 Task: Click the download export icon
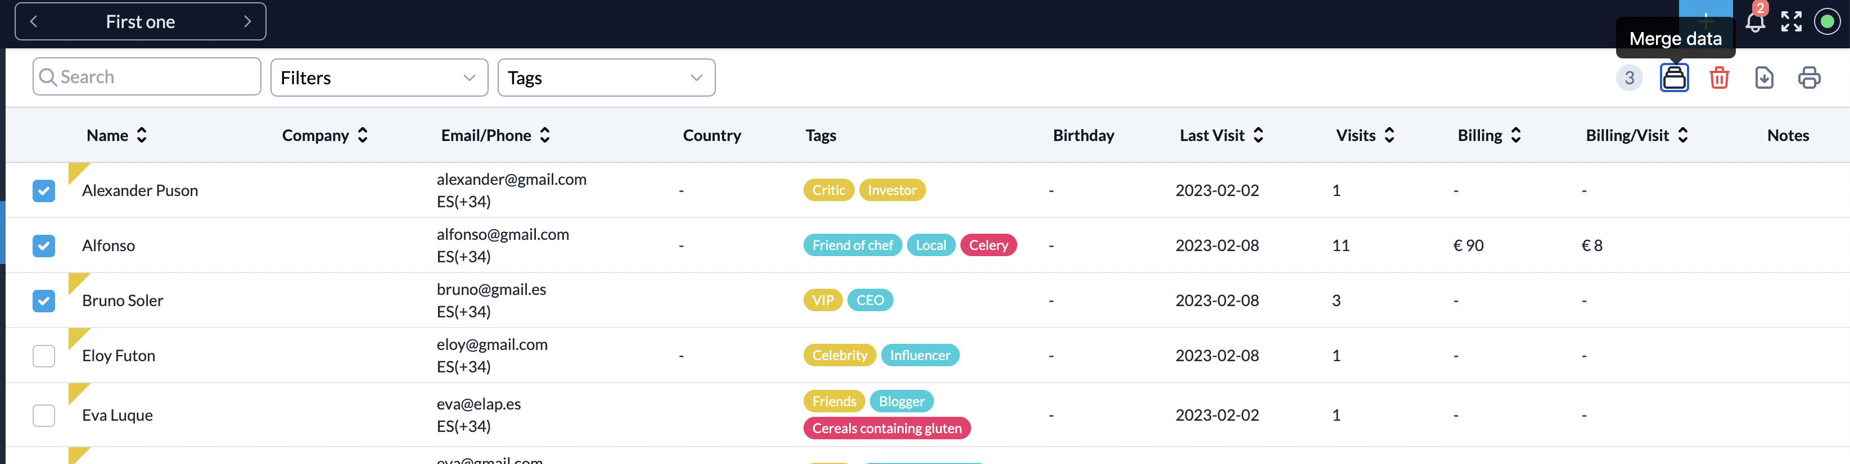[x=1764, y=78]
